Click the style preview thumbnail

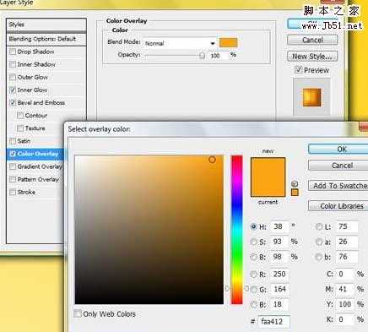311,97
